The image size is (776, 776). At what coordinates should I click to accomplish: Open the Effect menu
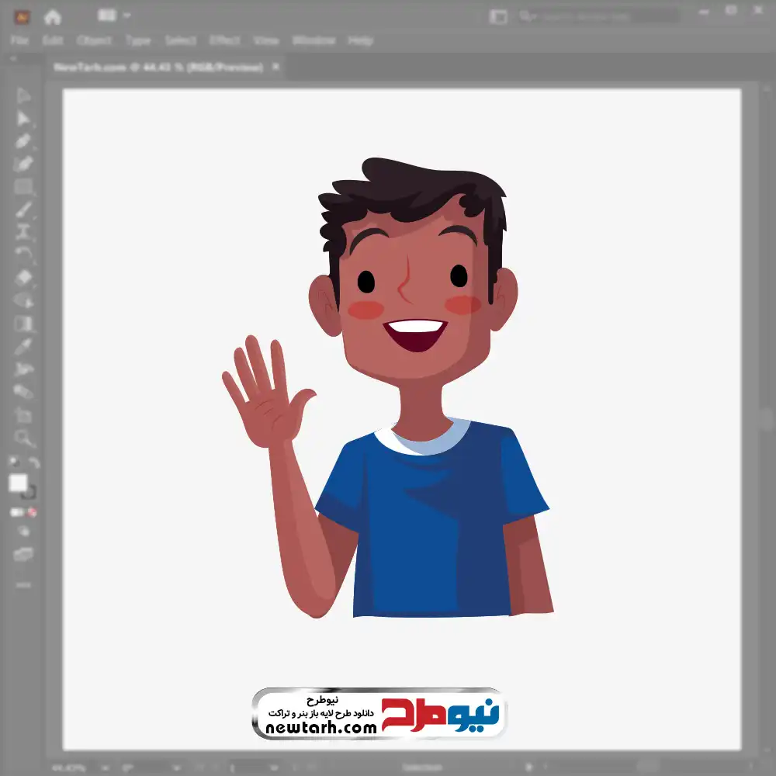(224, 40)
